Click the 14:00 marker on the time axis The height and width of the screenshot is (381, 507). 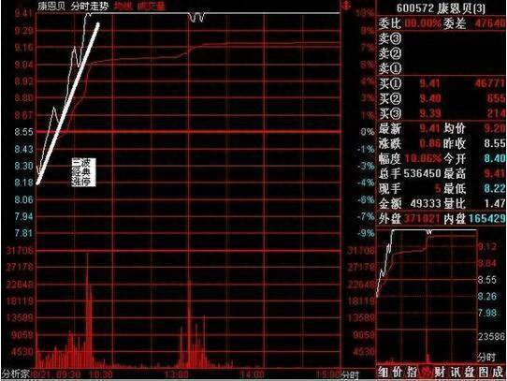click(x=253, y=374)
